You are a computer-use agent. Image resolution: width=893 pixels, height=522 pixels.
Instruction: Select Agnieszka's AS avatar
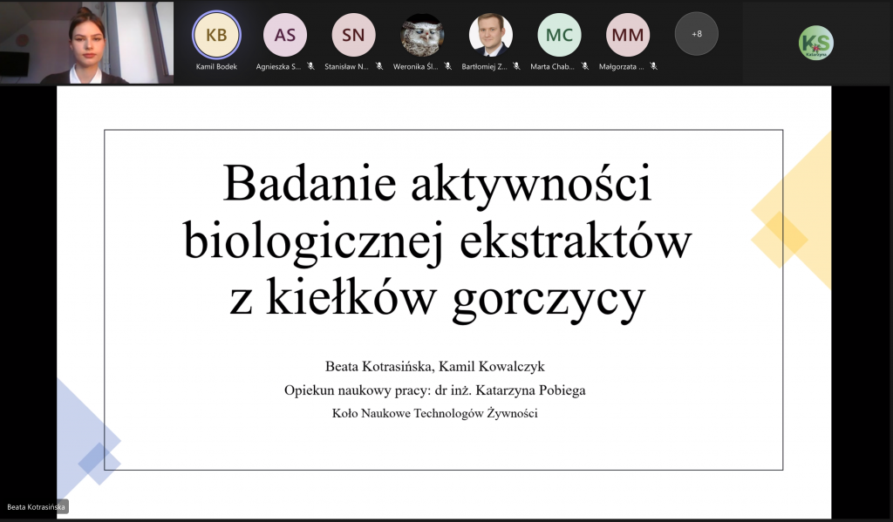(x=285, y=35)
